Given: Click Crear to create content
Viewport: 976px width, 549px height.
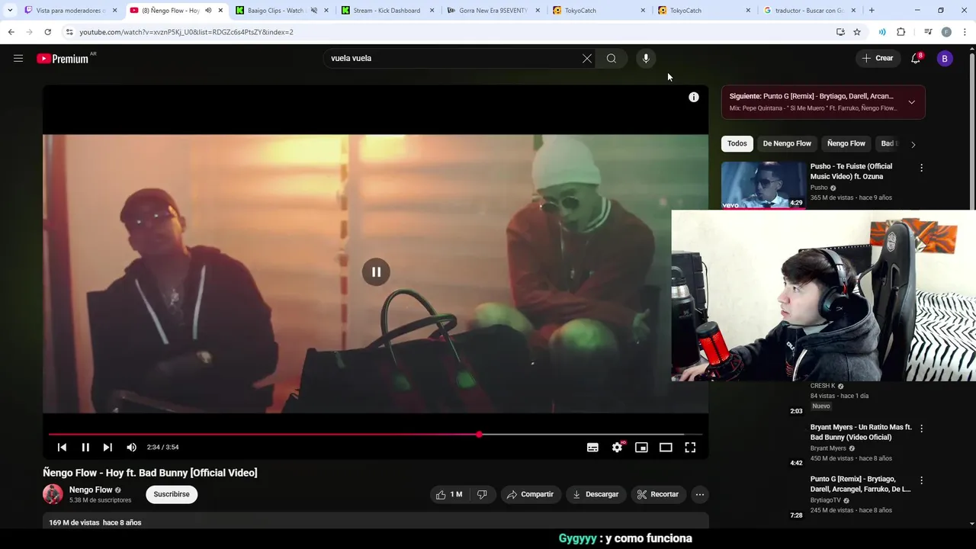Looking at the screenshot, I should [x=878, y=58].
